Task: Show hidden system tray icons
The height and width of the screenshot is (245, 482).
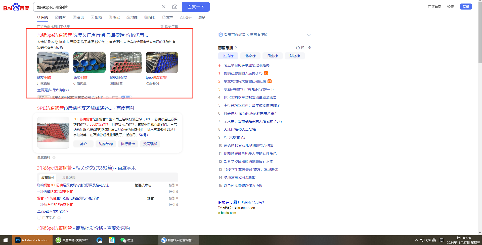Action: (x=416, y=240)
